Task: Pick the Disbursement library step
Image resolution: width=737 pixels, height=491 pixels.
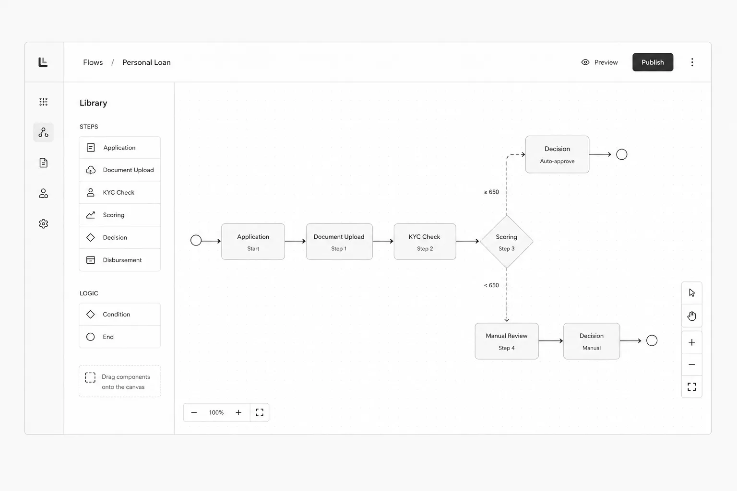Action: click(119, 260)
